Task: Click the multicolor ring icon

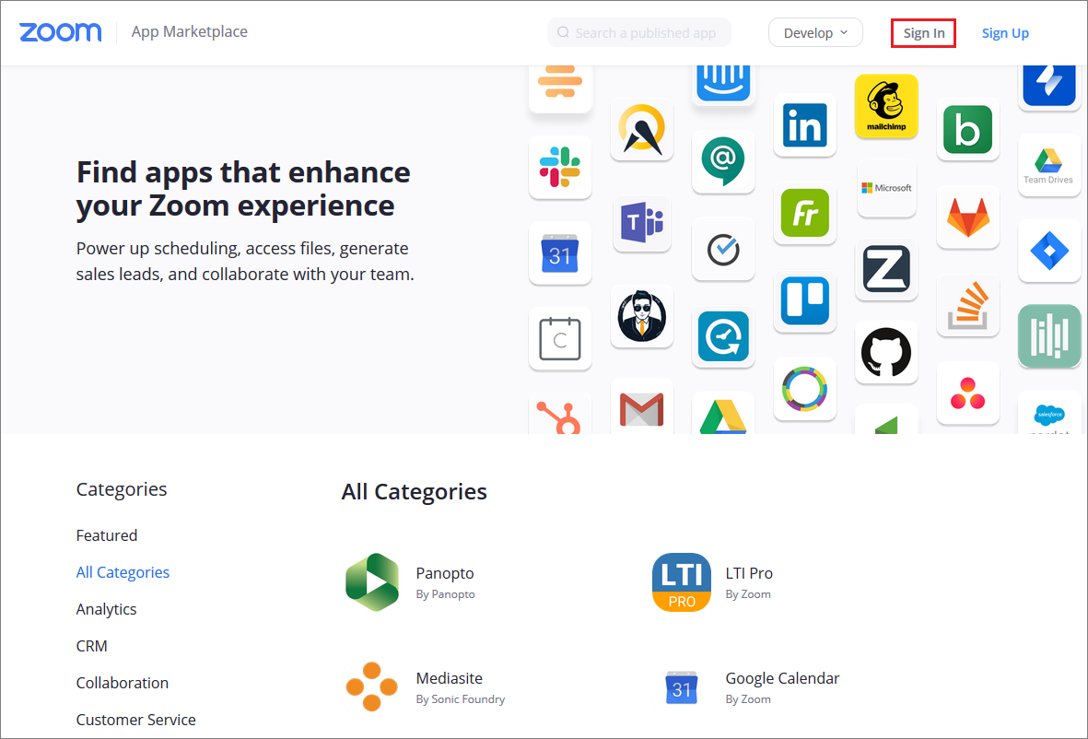Action: click(x=805, y=389)
